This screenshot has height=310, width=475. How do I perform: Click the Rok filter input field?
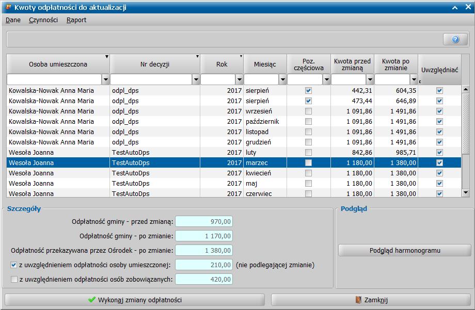click(x=218, y=79)
